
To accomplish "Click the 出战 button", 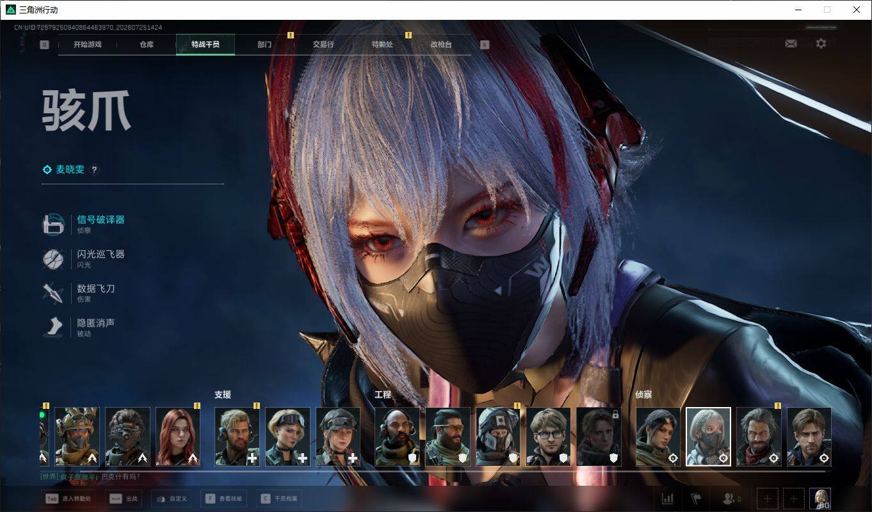I will point(124,499).
